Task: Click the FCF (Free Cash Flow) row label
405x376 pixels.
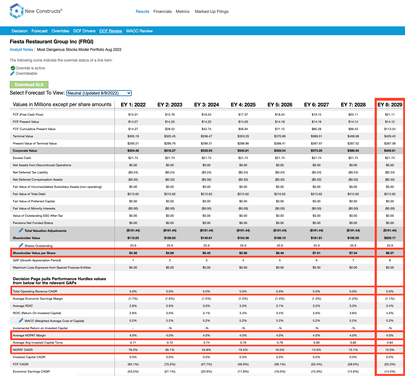Action: [28, 114]
